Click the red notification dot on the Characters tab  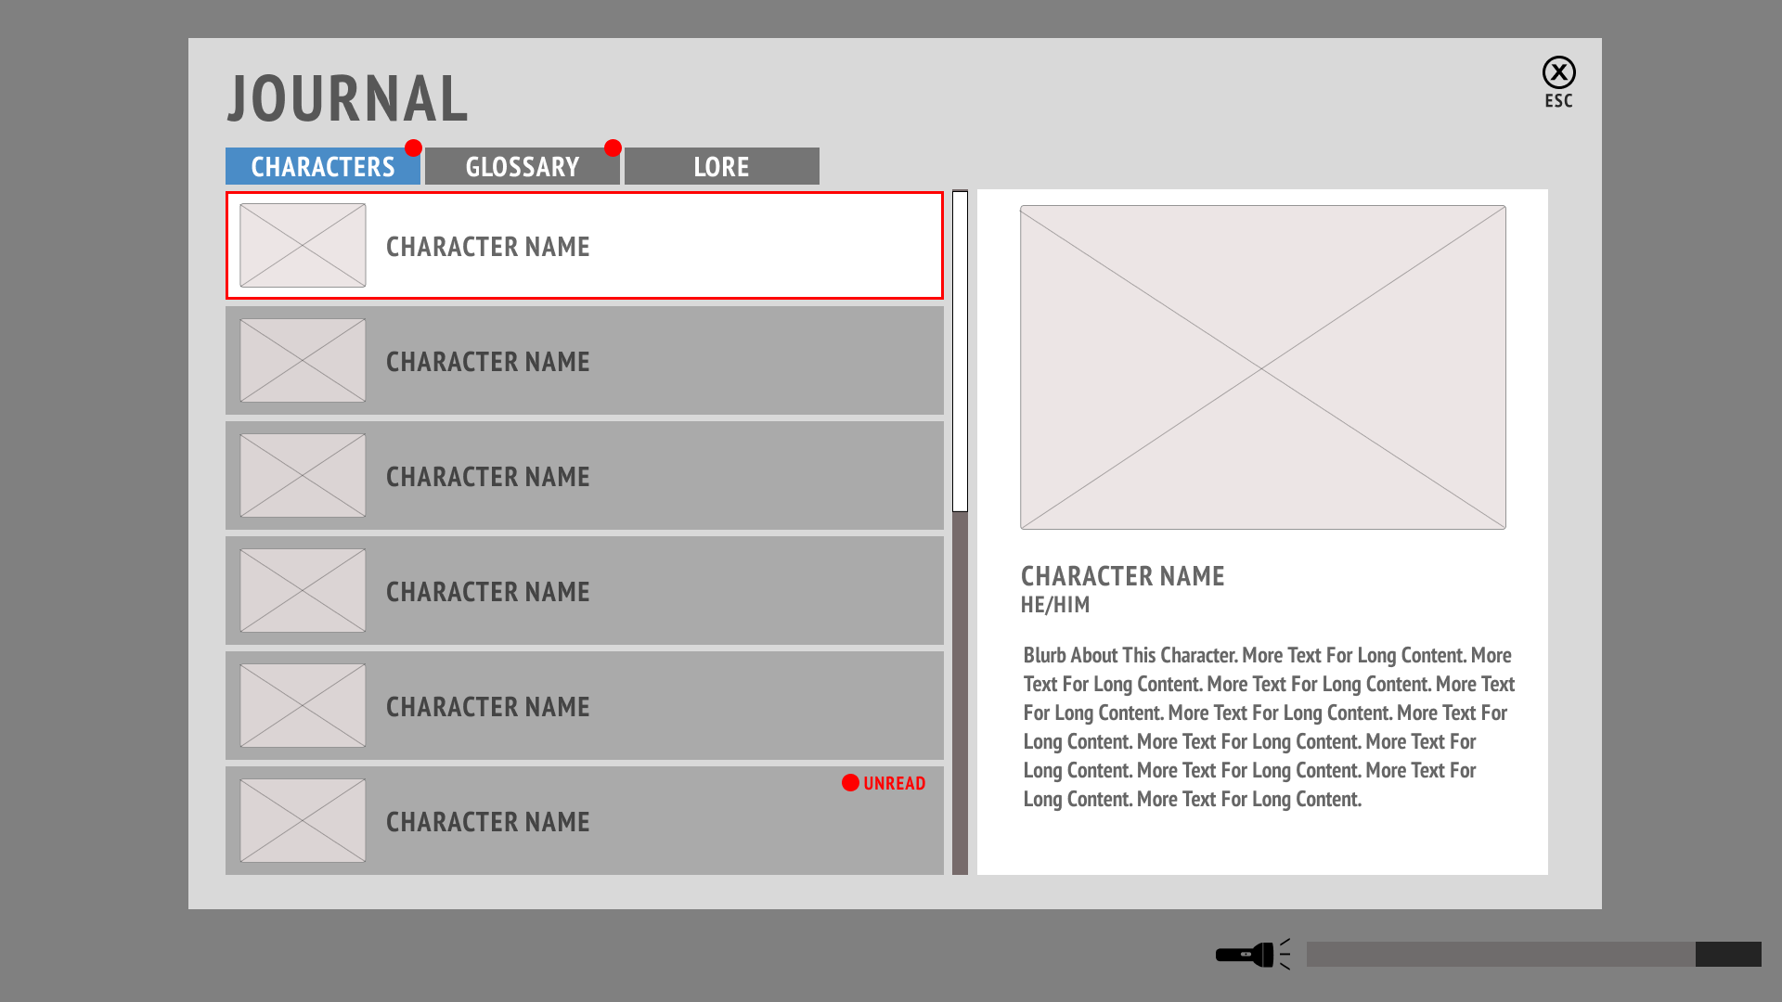tap(413, 148)
